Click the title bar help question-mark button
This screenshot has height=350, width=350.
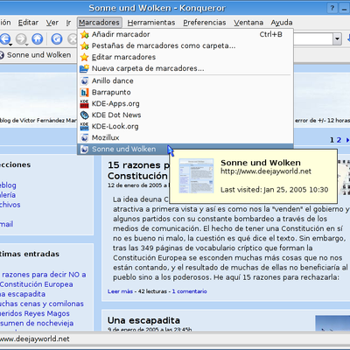click(x=332, y=8)
